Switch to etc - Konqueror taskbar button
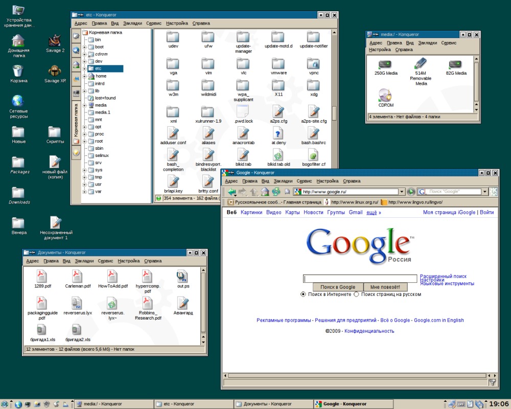Screen dimensions: 511x409 (x=194, y=404)
